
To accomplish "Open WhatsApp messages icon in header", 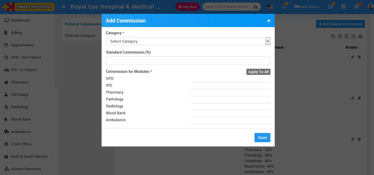I will coord(331,7).
